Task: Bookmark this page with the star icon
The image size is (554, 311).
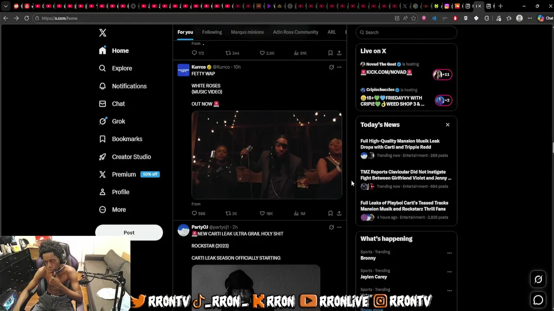Action: tap(413, 18)
